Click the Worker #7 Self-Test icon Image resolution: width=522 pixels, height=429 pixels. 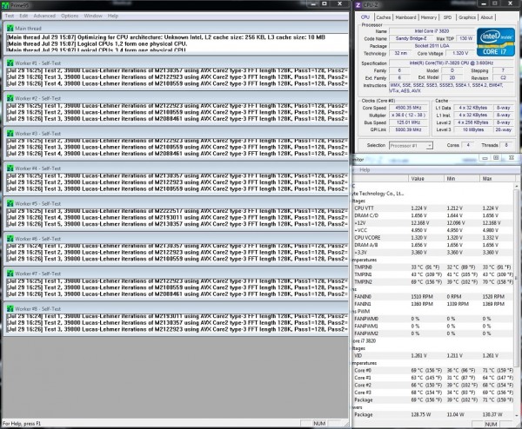[10, 274]
